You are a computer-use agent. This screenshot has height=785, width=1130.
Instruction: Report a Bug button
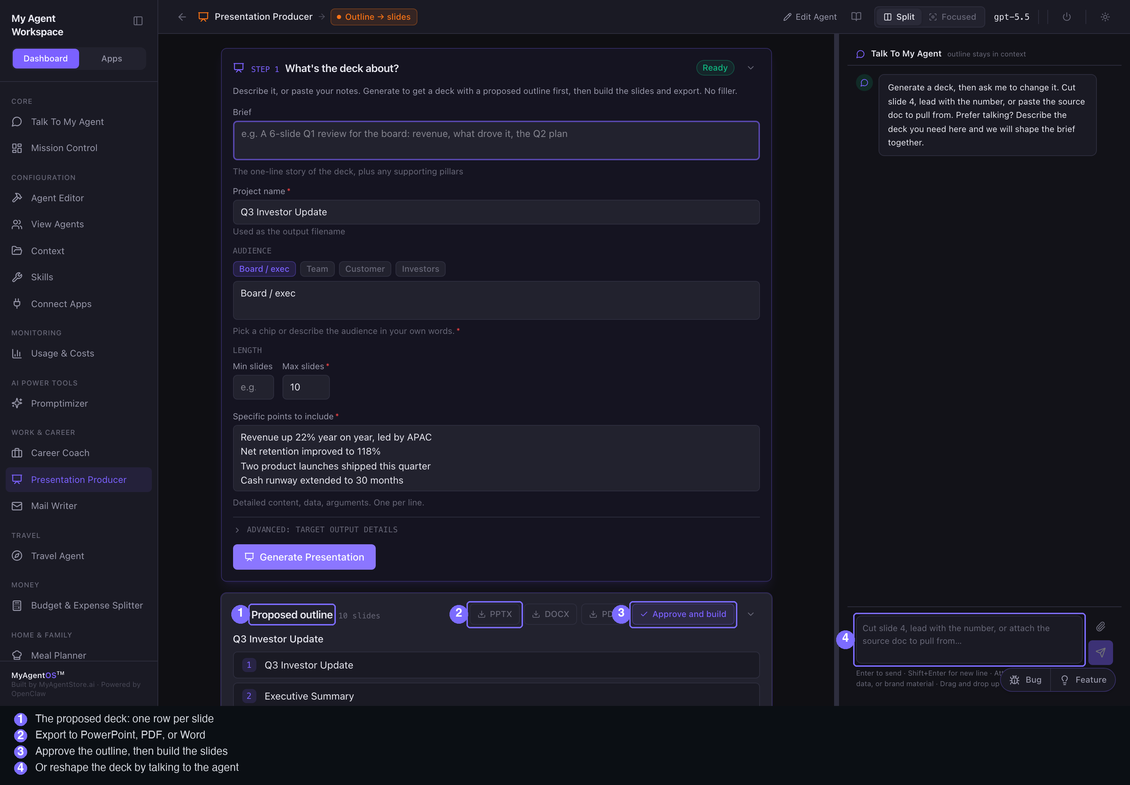(x=1026, y=680)
